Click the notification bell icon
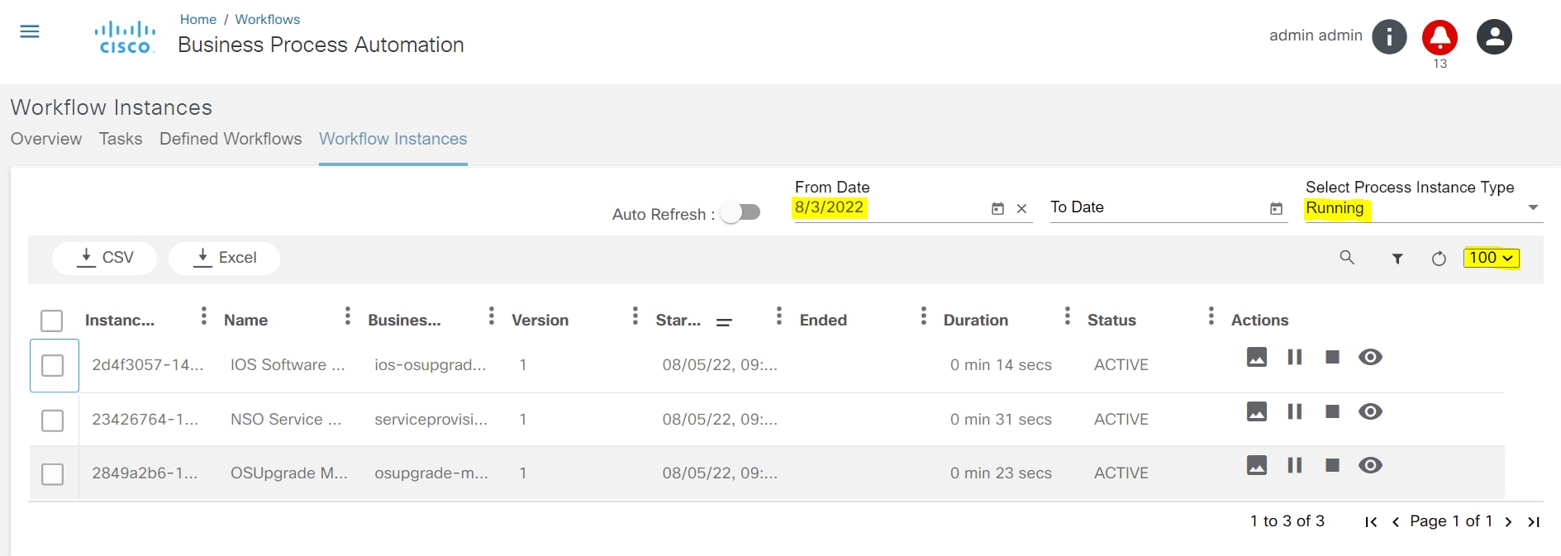The width and height of the screenshot is (1561, 556). pyautogui.click(x=1440, y=37)
